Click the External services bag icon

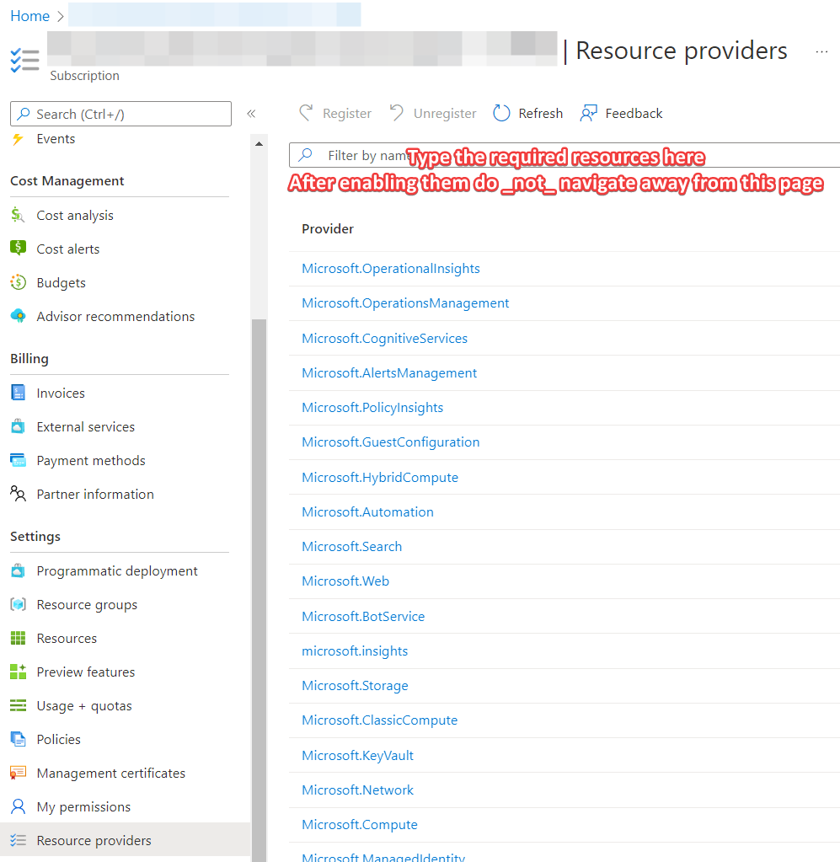point(19,426)
